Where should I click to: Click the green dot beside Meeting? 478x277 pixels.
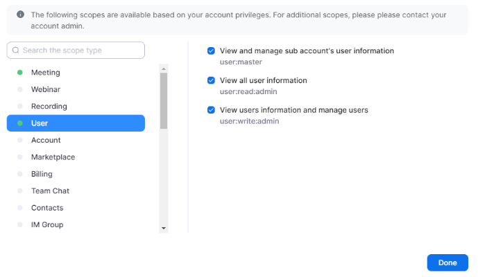tap(20, 73)
